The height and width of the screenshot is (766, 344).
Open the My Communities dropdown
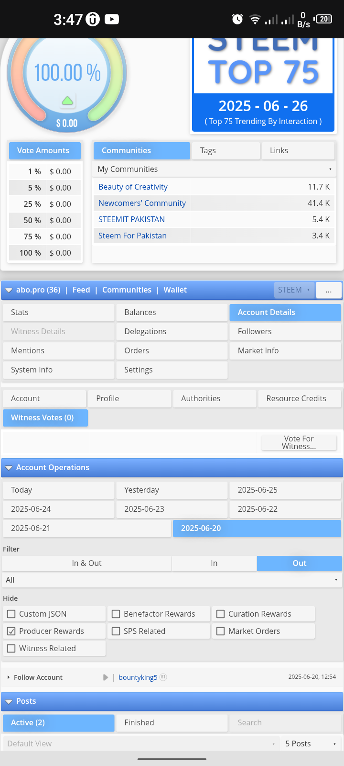click(214, 169)
